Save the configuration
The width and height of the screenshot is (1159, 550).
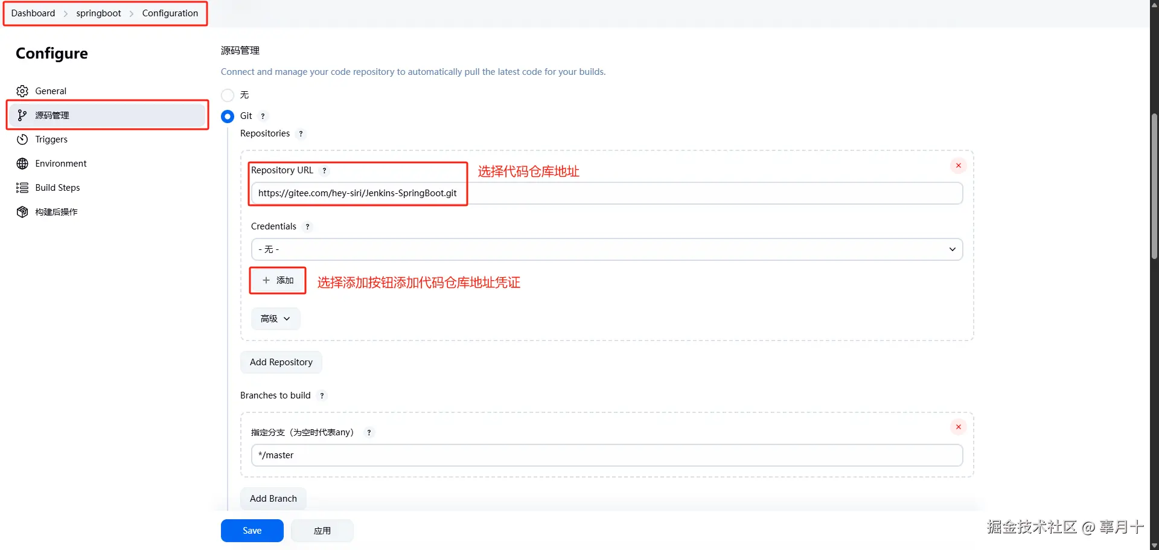click(252, 531)
